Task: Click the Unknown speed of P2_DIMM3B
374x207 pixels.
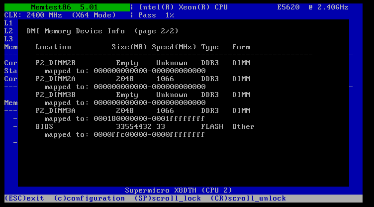Action: click(172, 95)
